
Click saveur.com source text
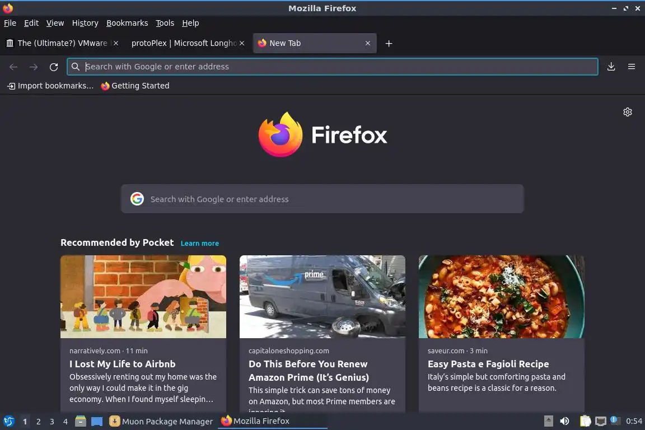[446, 350]
